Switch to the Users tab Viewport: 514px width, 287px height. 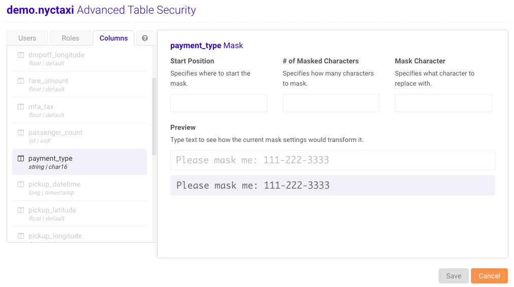[x=27, y=38]
